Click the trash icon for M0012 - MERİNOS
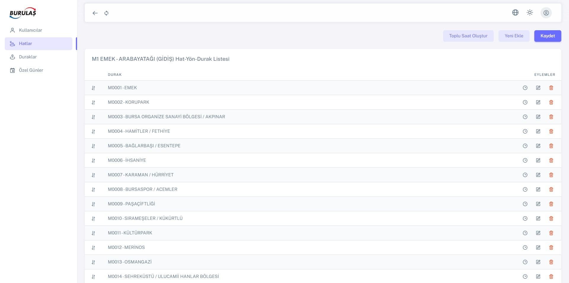The width and height of the screenshot is (569, 283). coord(551,247)
